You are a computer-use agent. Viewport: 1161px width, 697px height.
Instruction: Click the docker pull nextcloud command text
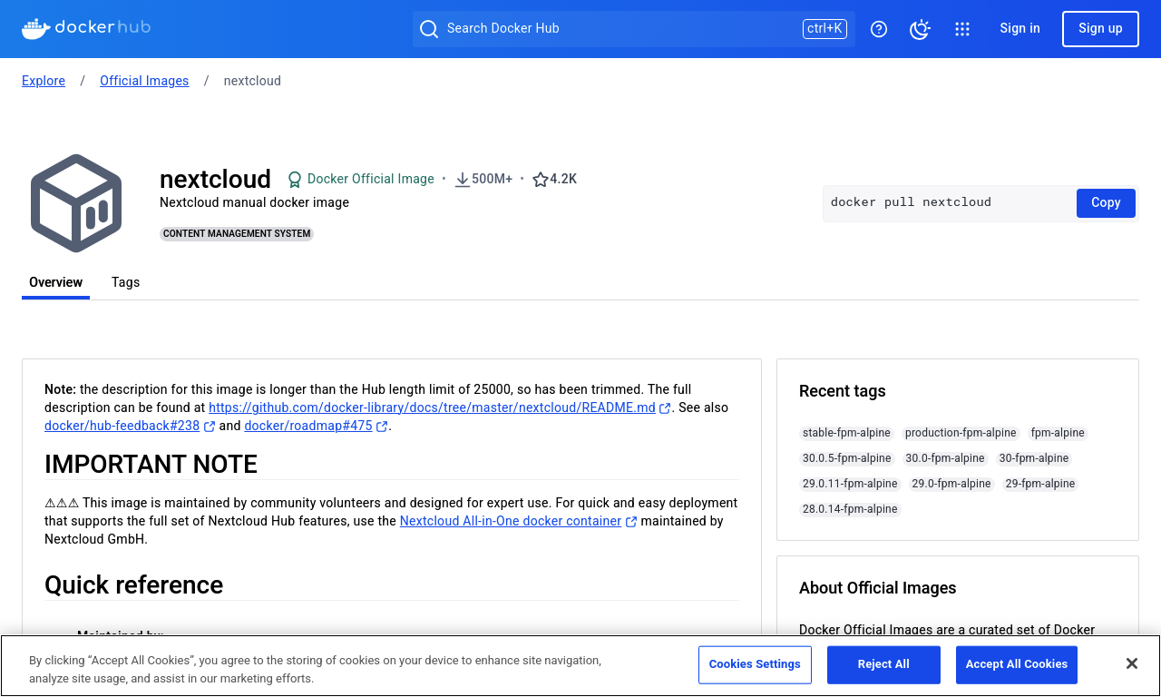coord(911,202)
